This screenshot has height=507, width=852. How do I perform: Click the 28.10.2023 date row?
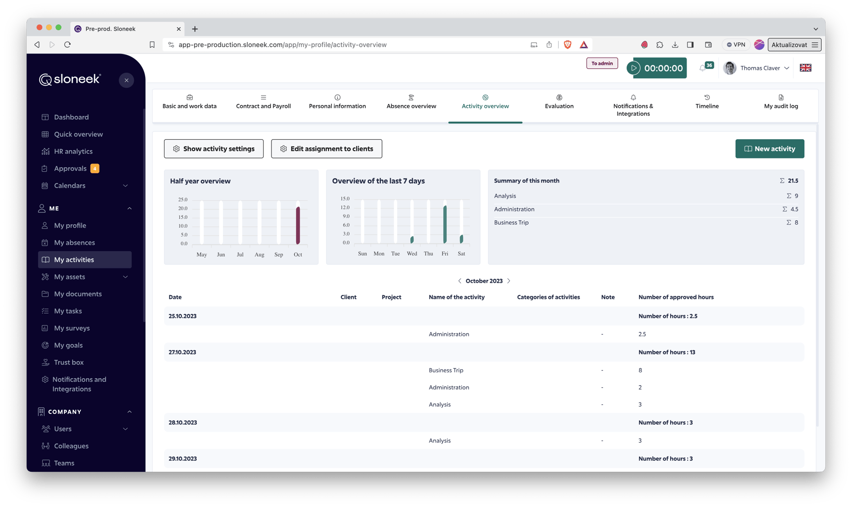[484, 422]
